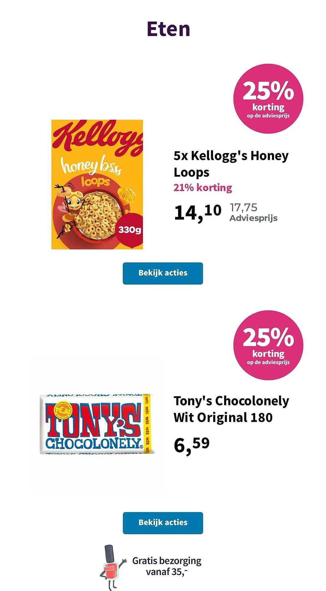Viewport: 326px width, 591px height.
Task: Click the Tony's Chocolonely bar image
Action: pyautogui.click(x=97, y=424)
